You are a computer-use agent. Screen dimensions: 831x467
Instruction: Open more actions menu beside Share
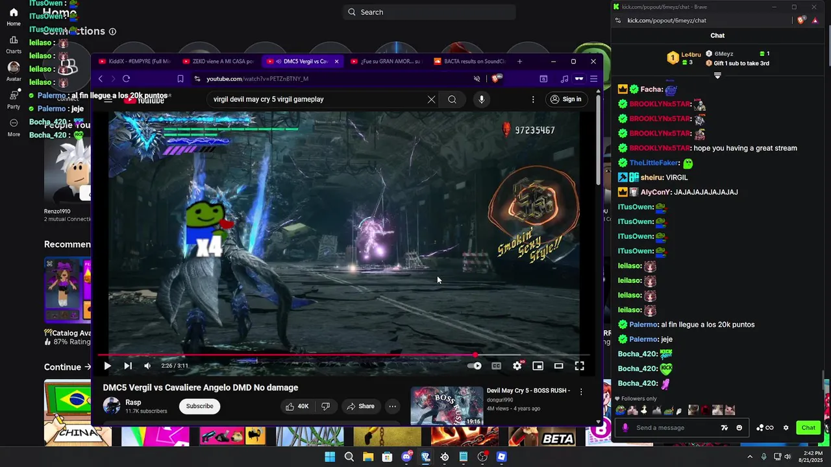(x=392, y=406)
